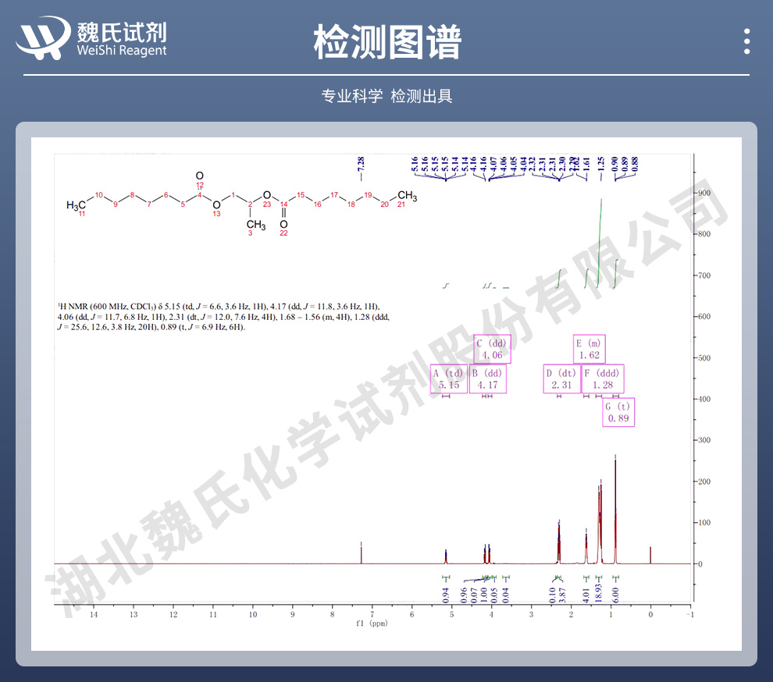Click the molecular structure diagram
This screenshot has width=773, height=682.
click(241, 204)
